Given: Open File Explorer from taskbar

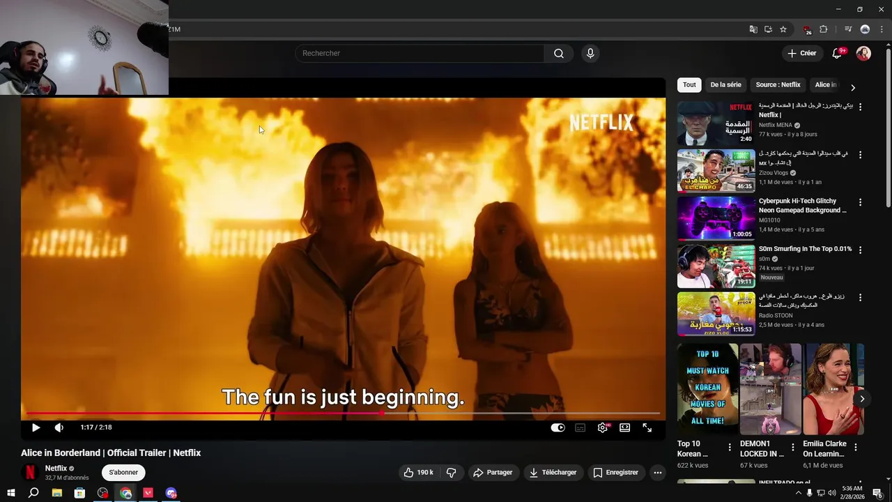Looking at the screenshot, I should tap(57, 493).
